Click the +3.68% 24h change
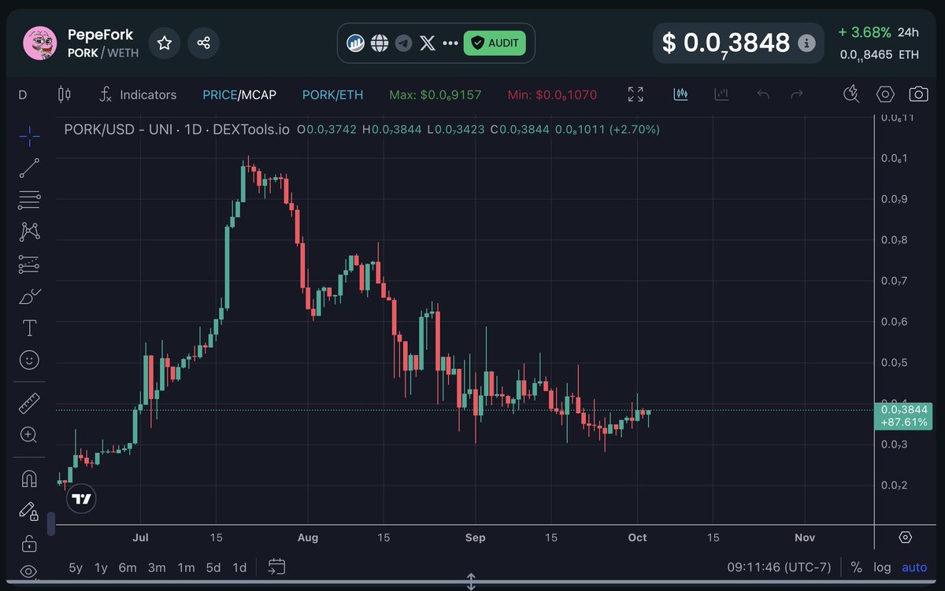Screen dimensions: 945x591 (878, 32)
